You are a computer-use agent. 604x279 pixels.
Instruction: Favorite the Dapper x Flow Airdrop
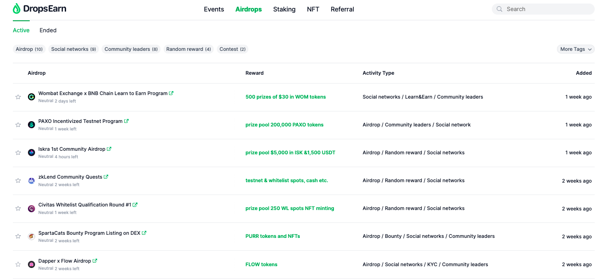[x=18, y=264]
